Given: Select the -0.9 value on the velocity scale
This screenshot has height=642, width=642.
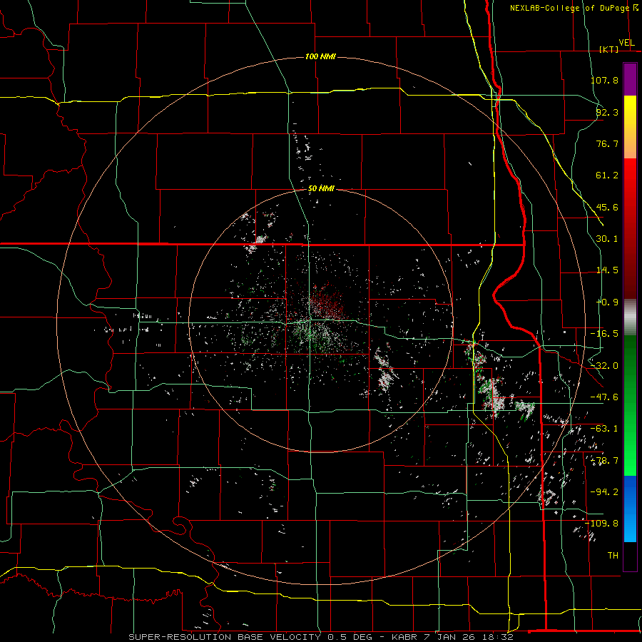Looking at the screenshot, I should 607,302.
